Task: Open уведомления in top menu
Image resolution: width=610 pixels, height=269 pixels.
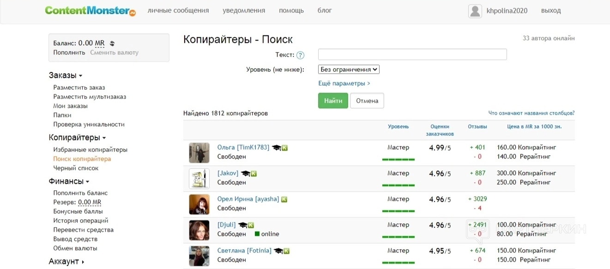Action: (x=244, y=11)
